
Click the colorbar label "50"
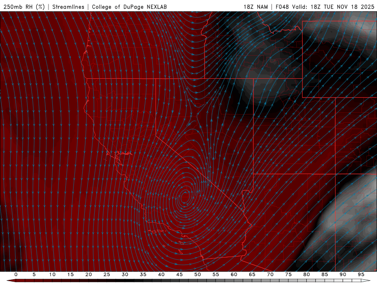(197, 275)
